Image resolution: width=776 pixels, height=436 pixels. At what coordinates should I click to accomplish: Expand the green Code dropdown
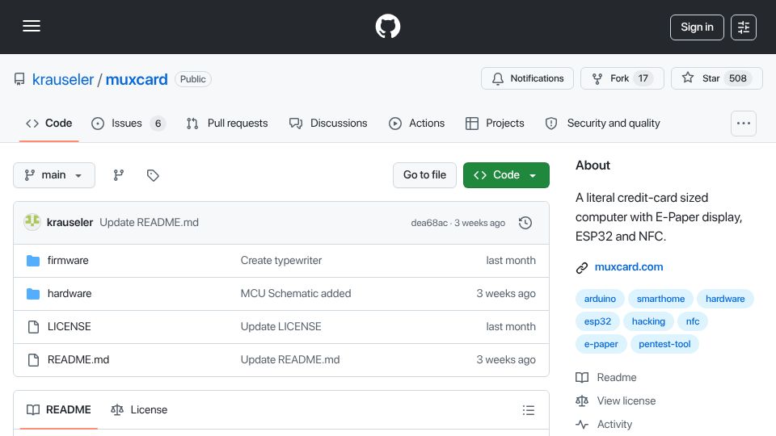506,175
